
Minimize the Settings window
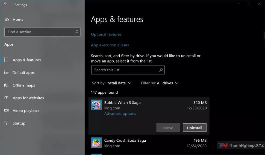coord(238,4)
